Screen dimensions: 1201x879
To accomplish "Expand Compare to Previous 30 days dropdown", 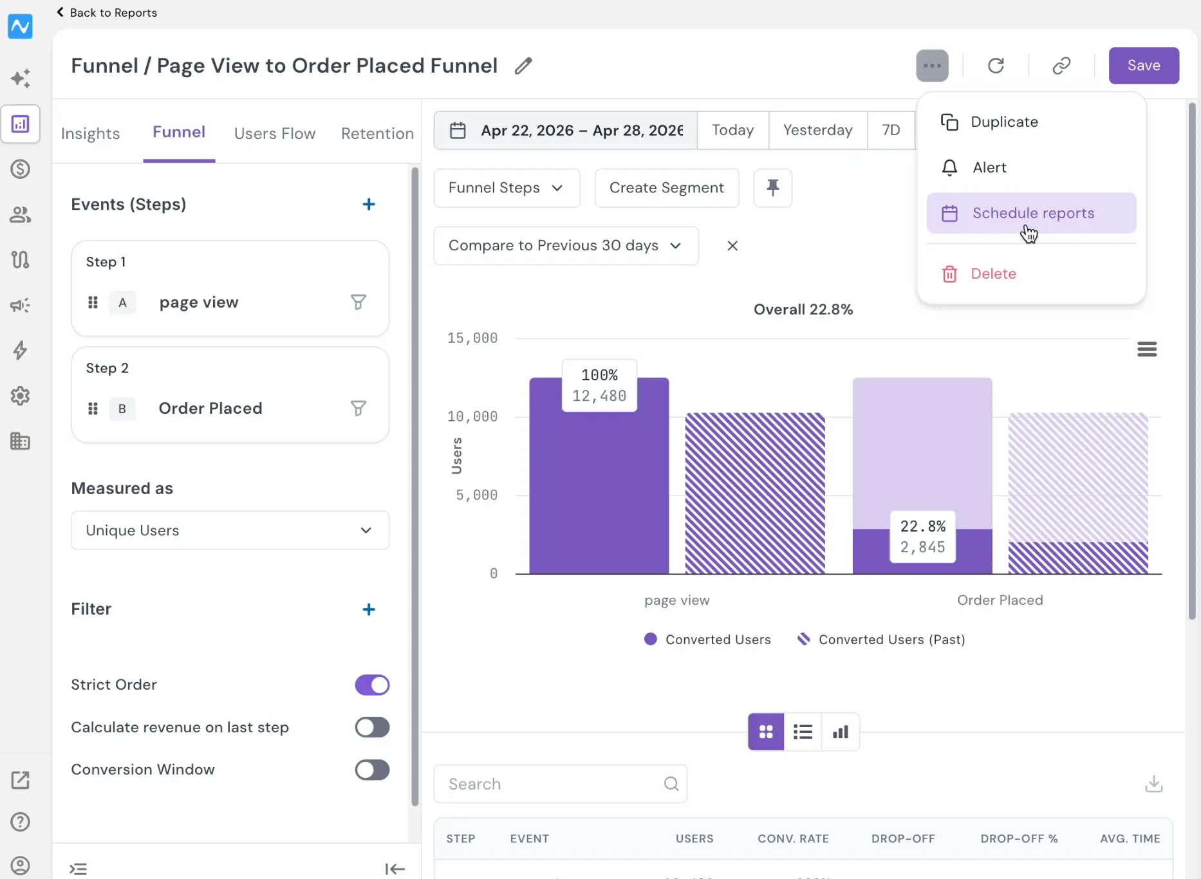I will click(566, 246).
